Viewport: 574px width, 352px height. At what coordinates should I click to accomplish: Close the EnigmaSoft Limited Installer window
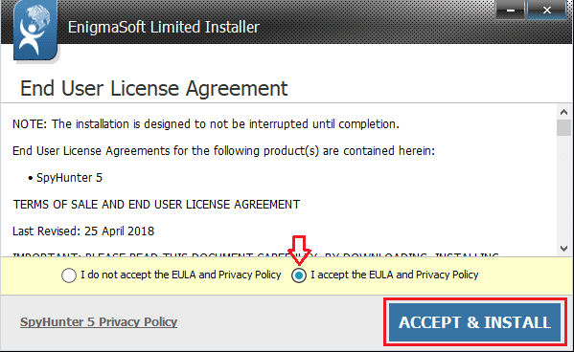tap(547, 11)
